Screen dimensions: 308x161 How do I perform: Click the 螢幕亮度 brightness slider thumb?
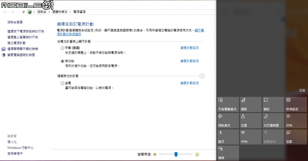click(176, 154)
